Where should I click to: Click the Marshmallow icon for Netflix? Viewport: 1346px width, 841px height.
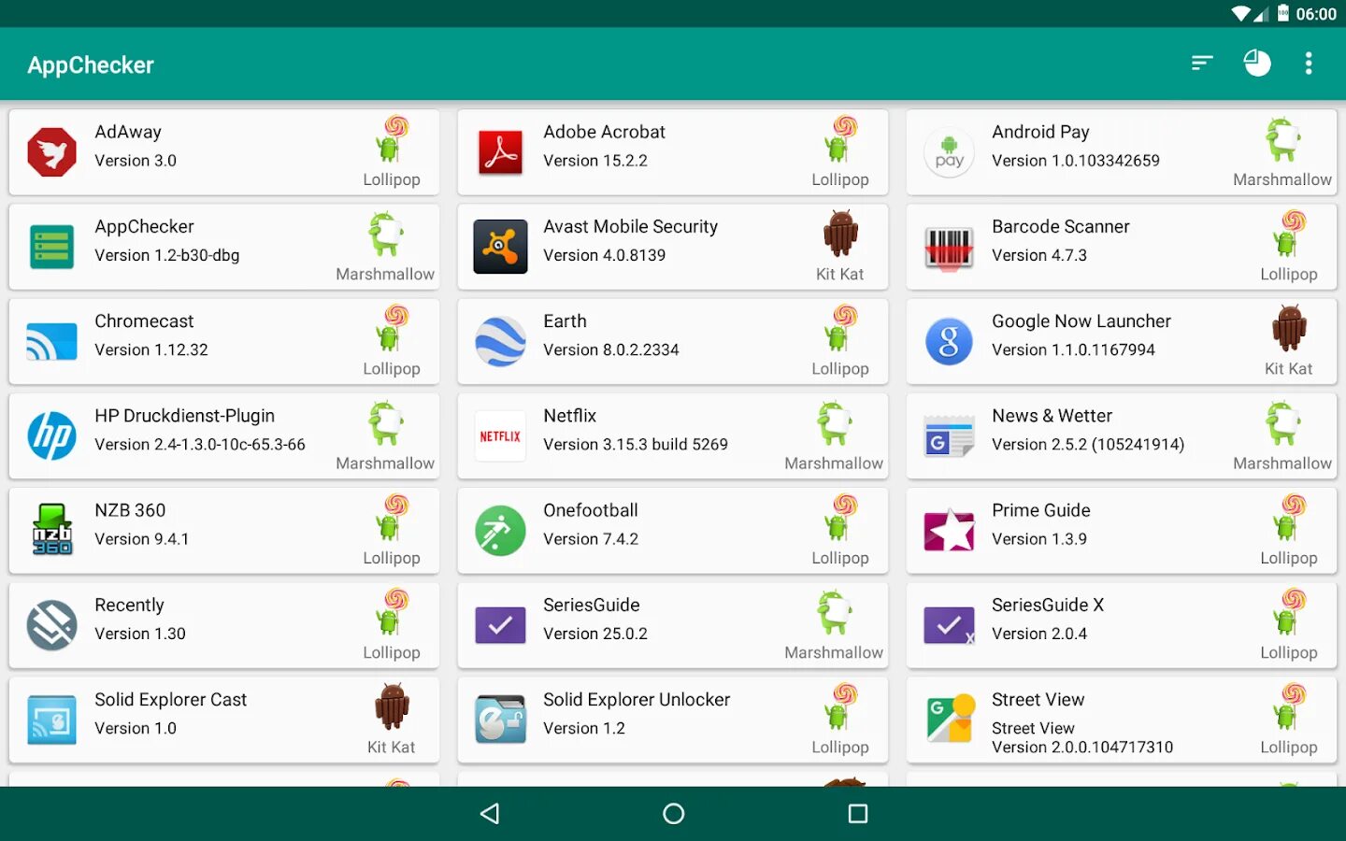835,423
